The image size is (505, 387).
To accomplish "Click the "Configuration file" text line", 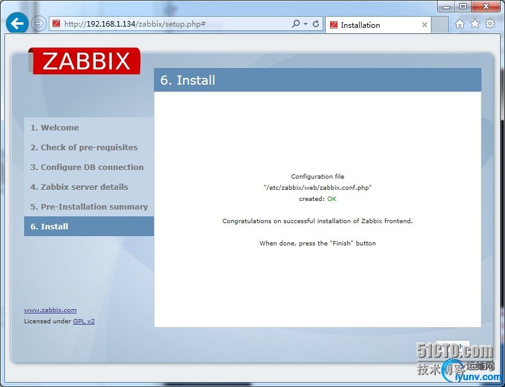I will point(318,177).
